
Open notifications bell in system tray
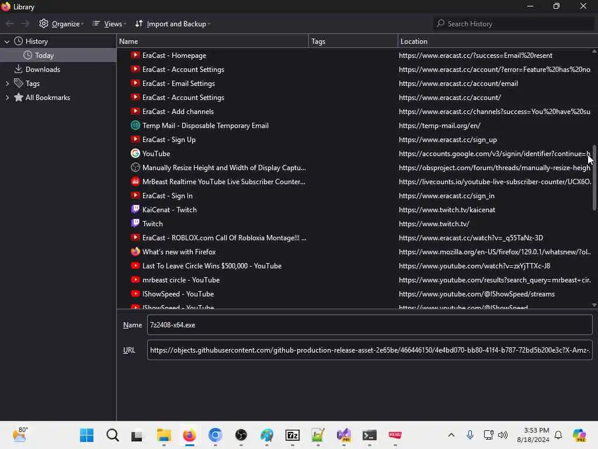558,435
